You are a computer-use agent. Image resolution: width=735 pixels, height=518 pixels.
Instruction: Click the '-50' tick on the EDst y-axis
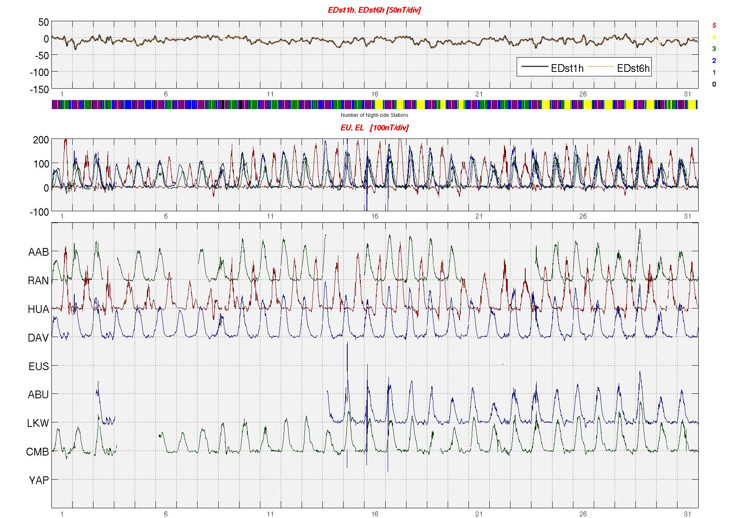[41, 56]
